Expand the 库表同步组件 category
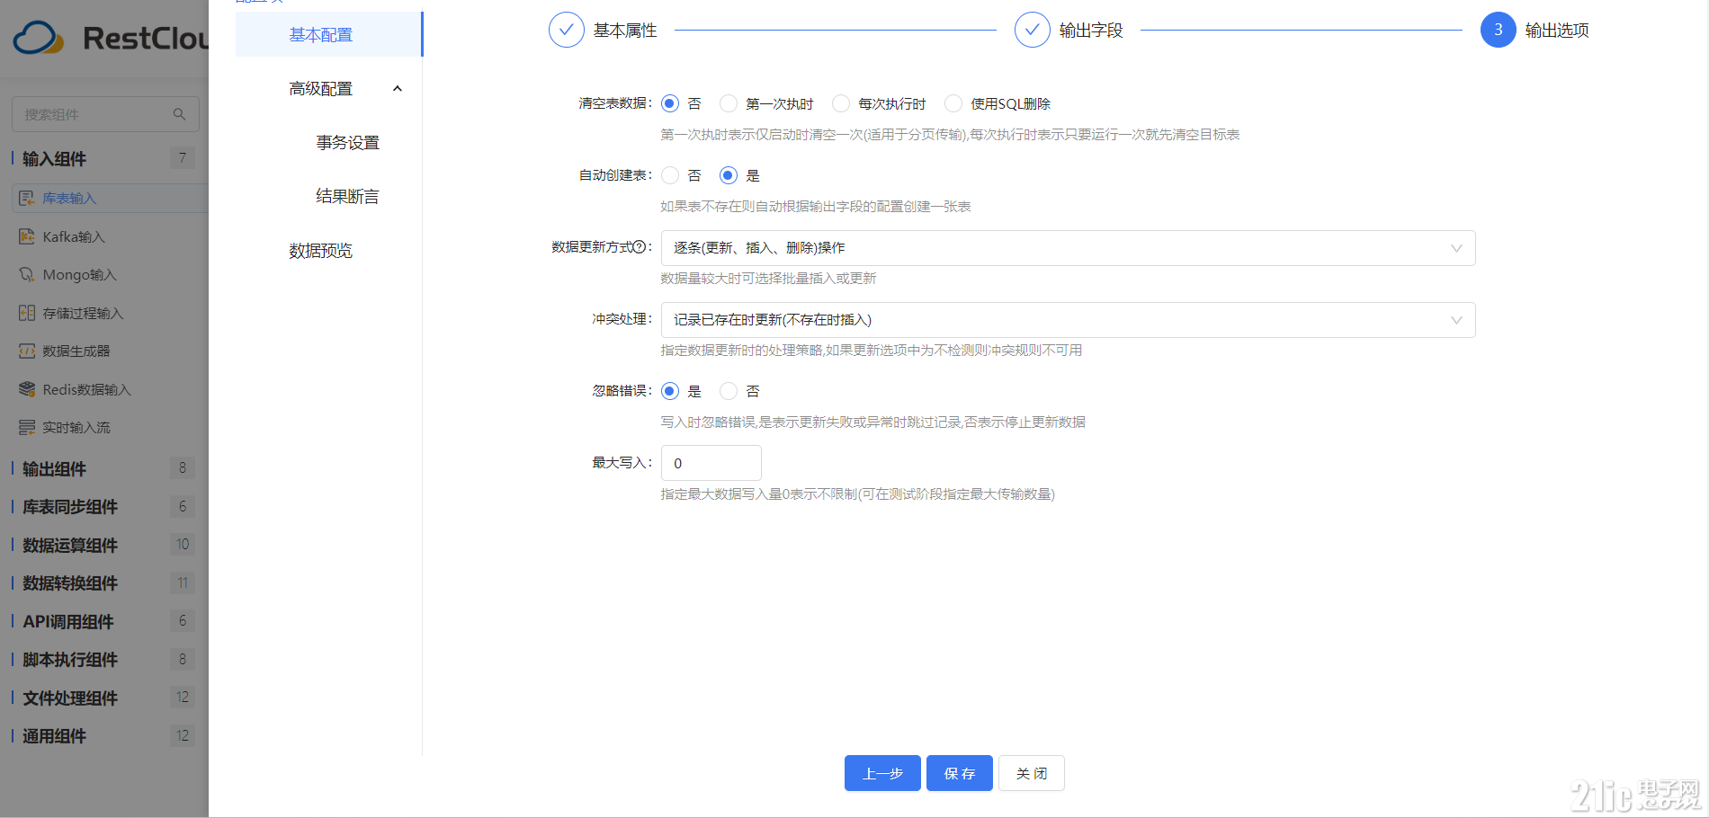Image resolution: width=1709 pixels, height=818 pixels. [x=70, y=507]
